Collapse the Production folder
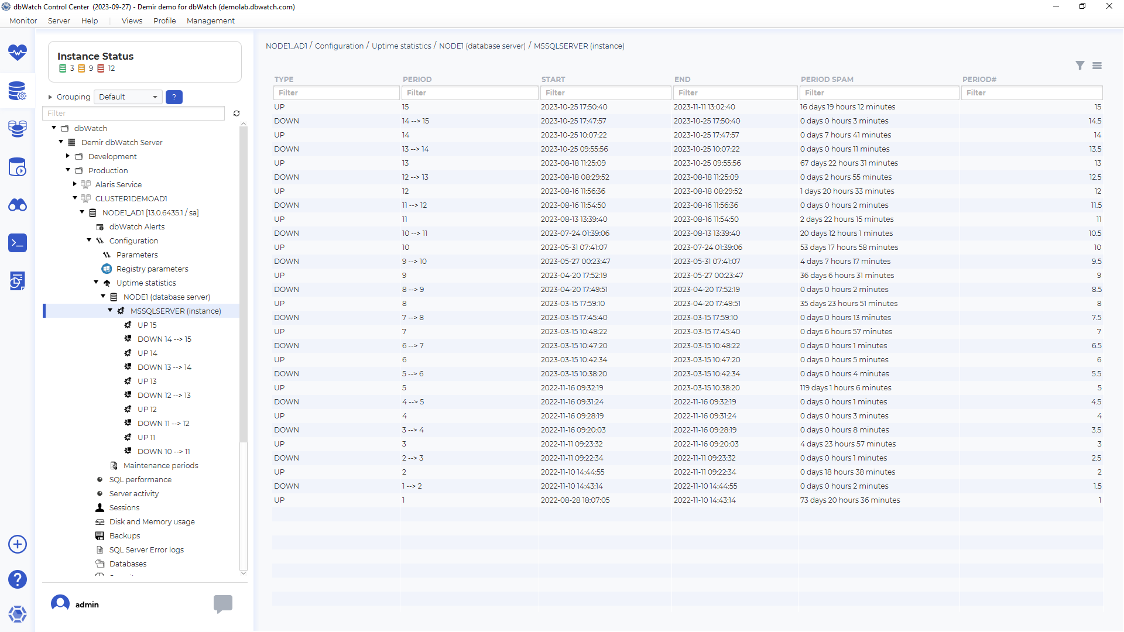The height and width of the screenshot is (632, 1124). click(68, 170)
